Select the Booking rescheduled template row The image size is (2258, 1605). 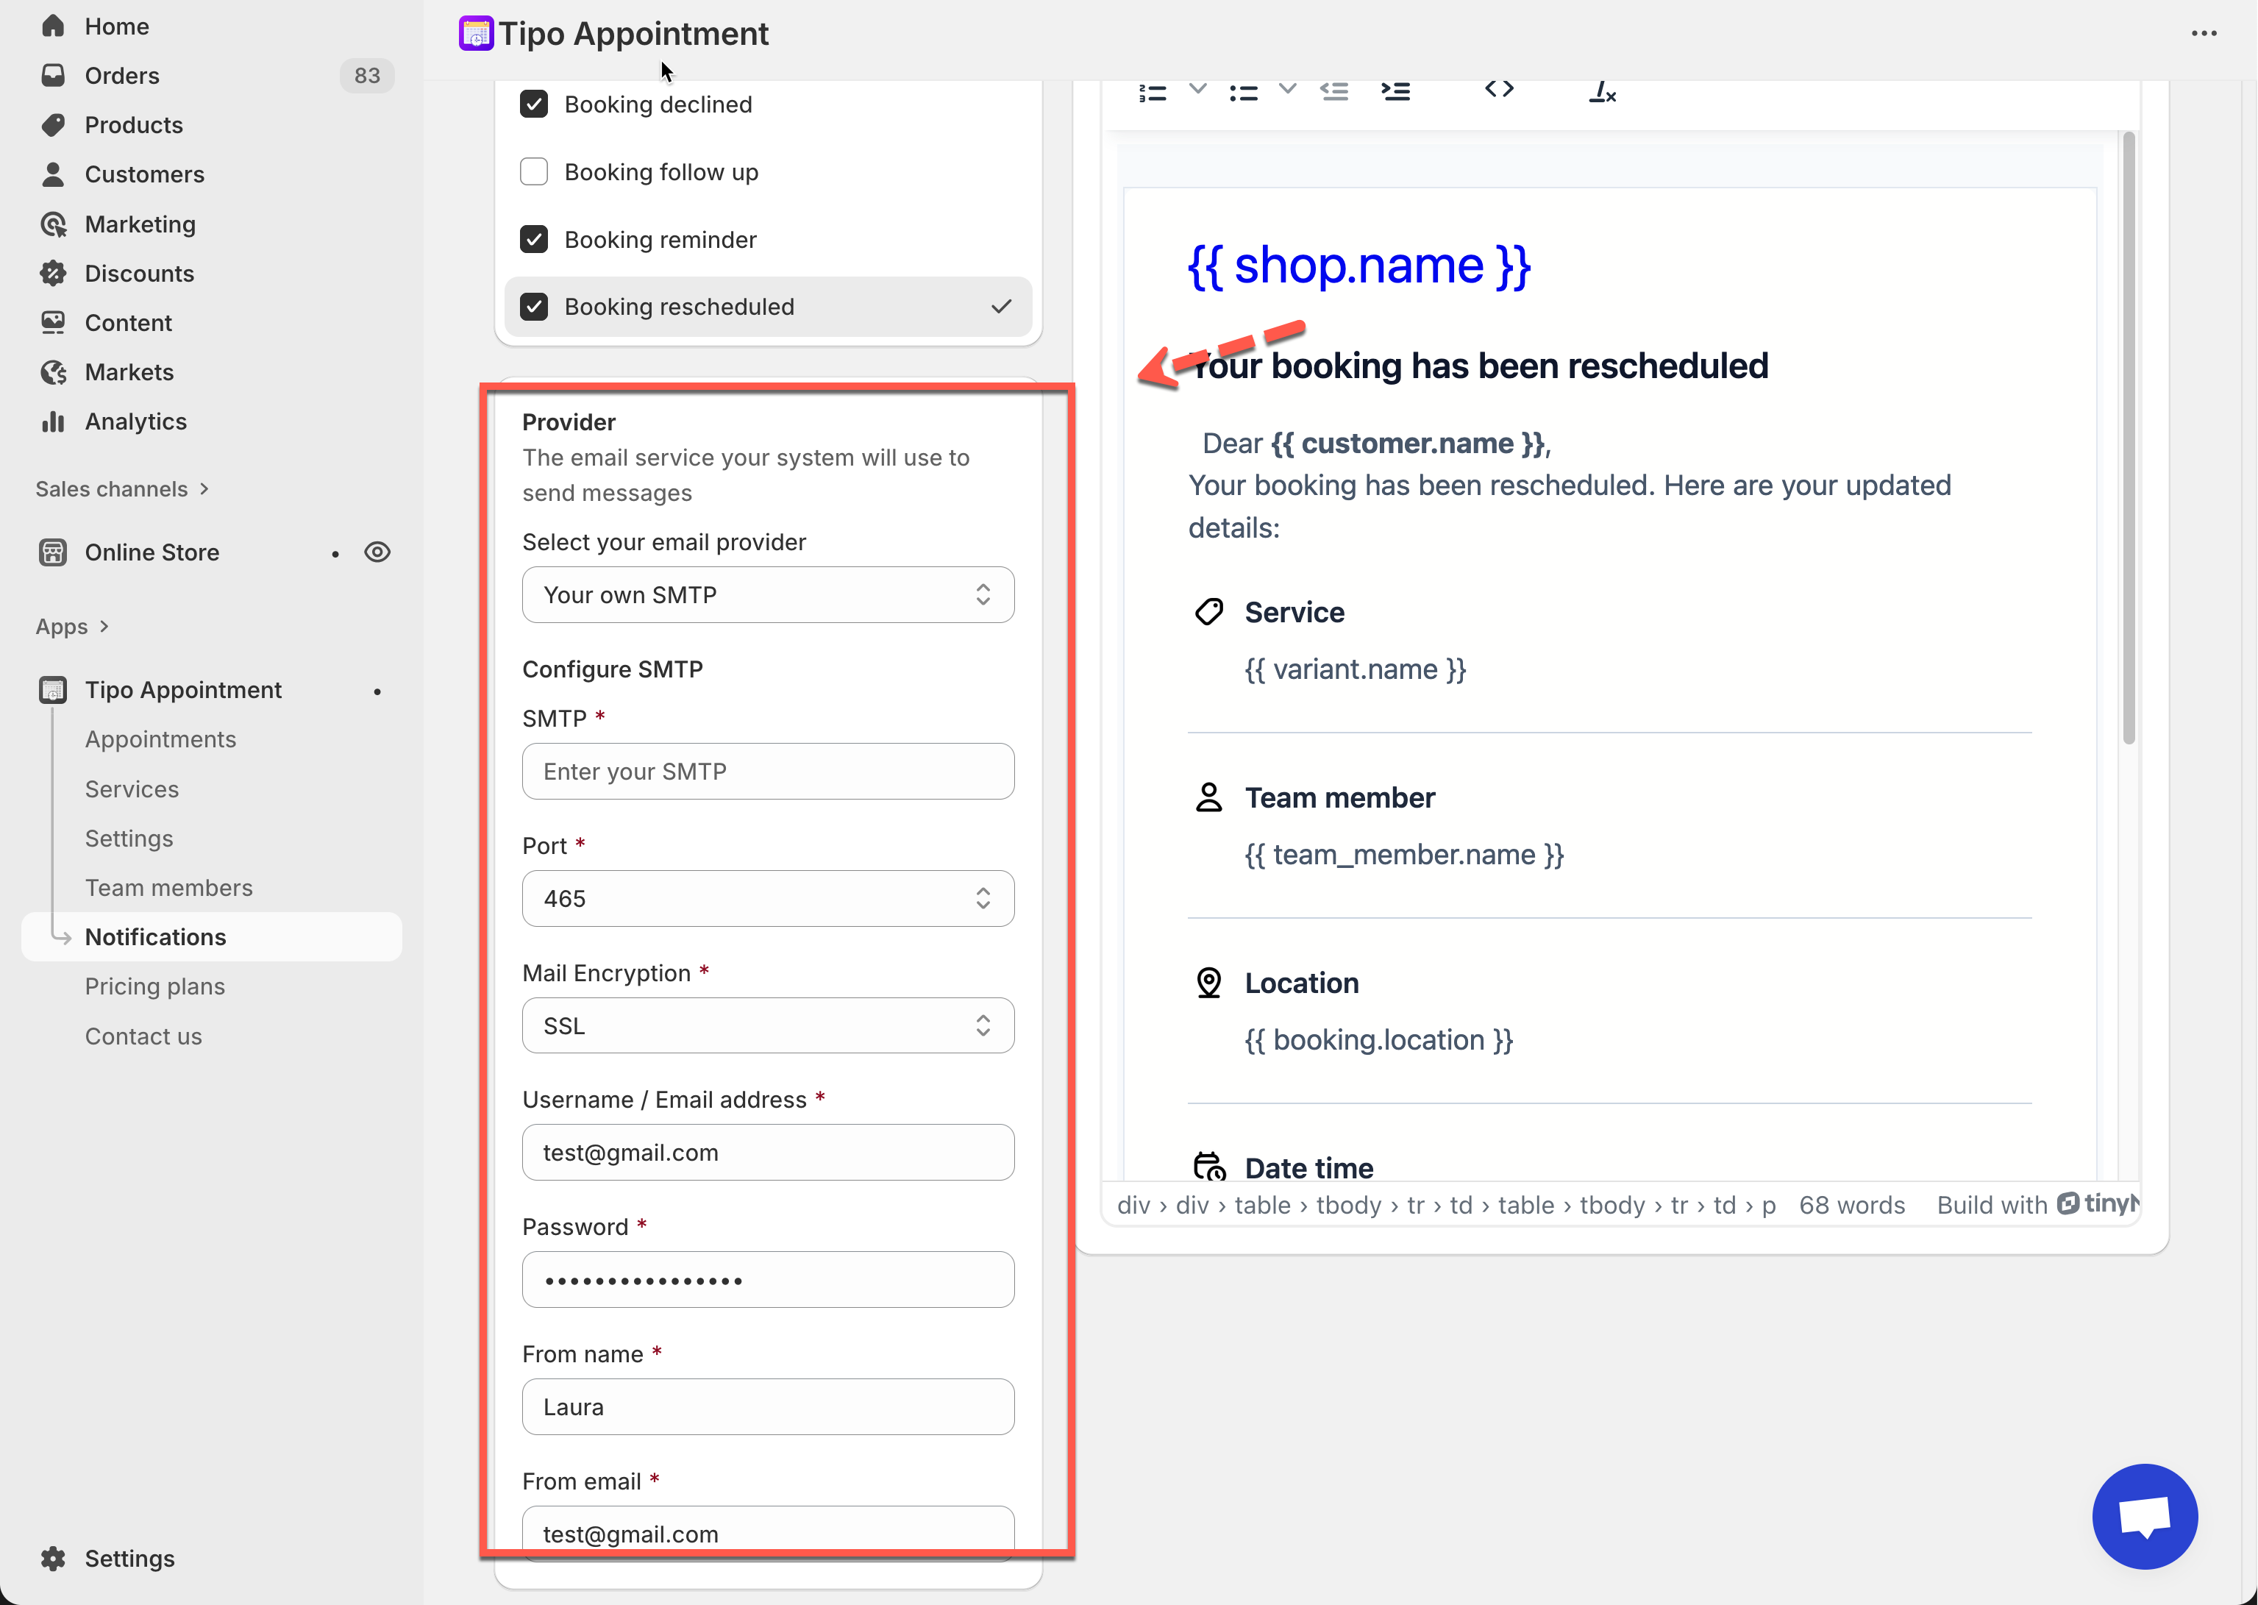767,307
